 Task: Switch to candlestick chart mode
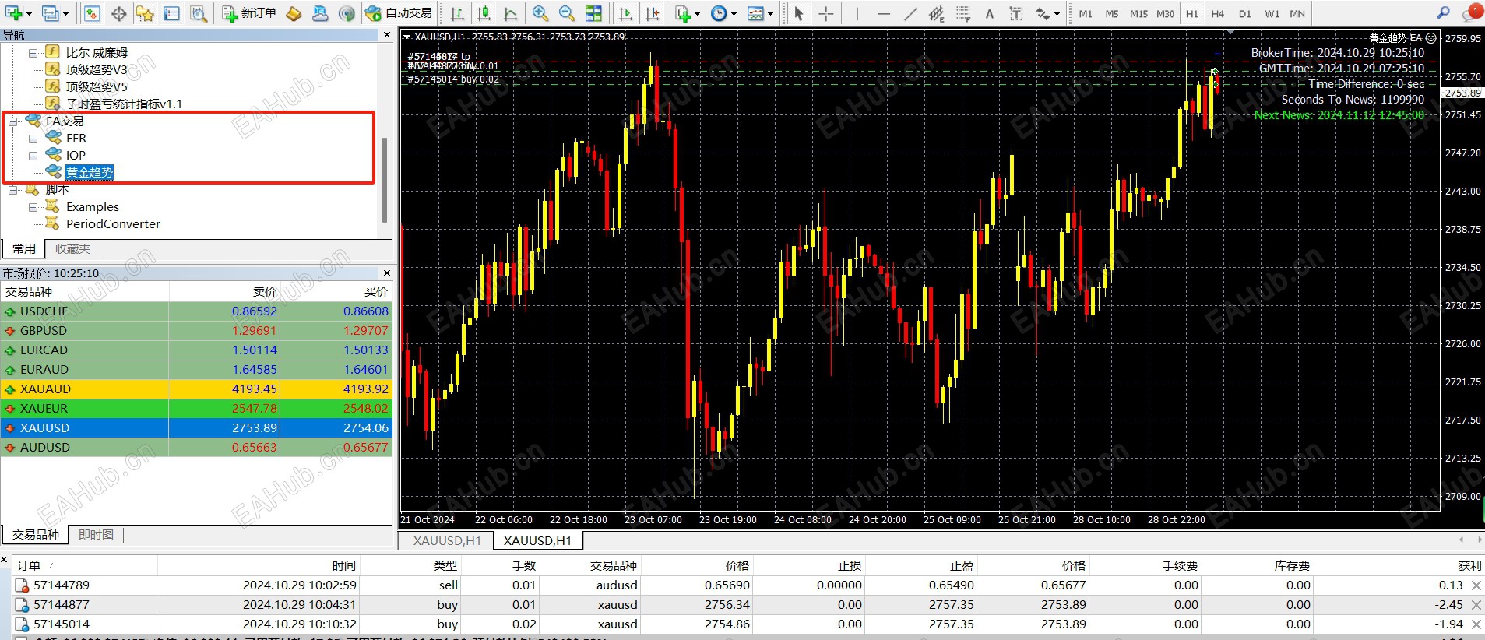tap(484, 13)
